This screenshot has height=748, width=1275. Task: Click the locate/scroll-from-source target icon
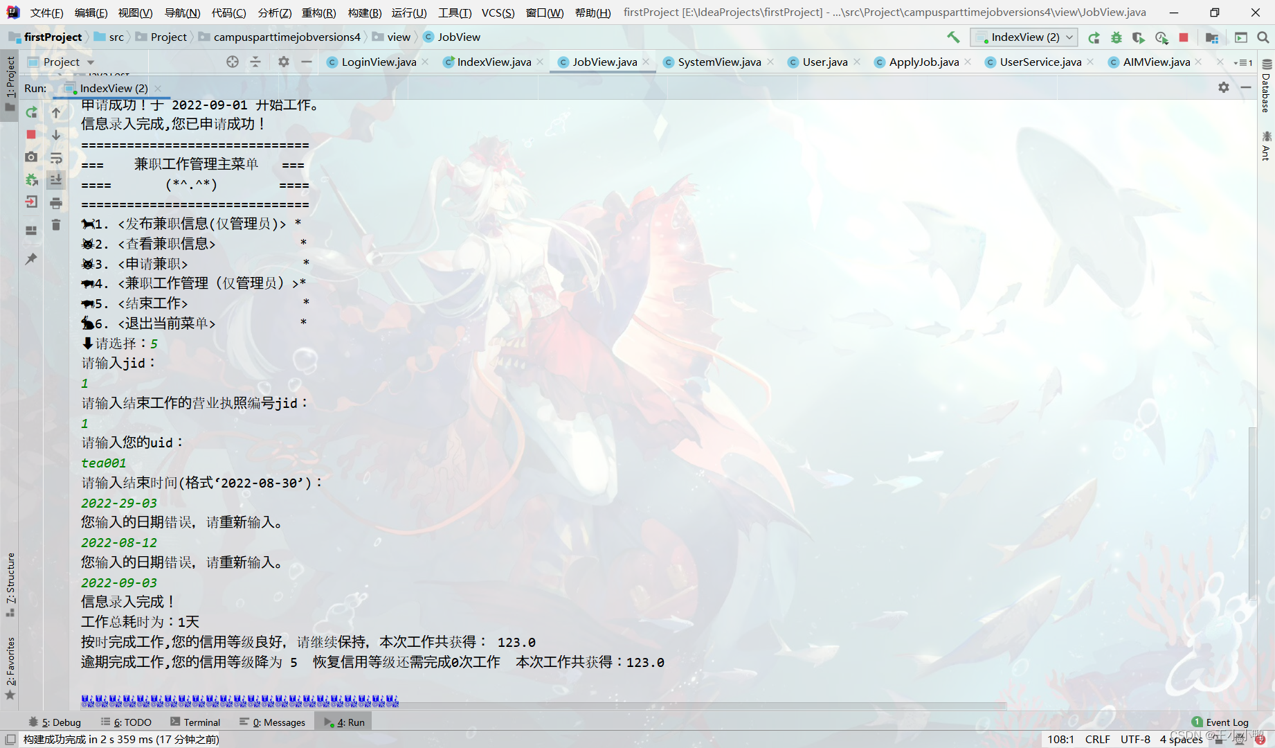click(x=233, y=62)
